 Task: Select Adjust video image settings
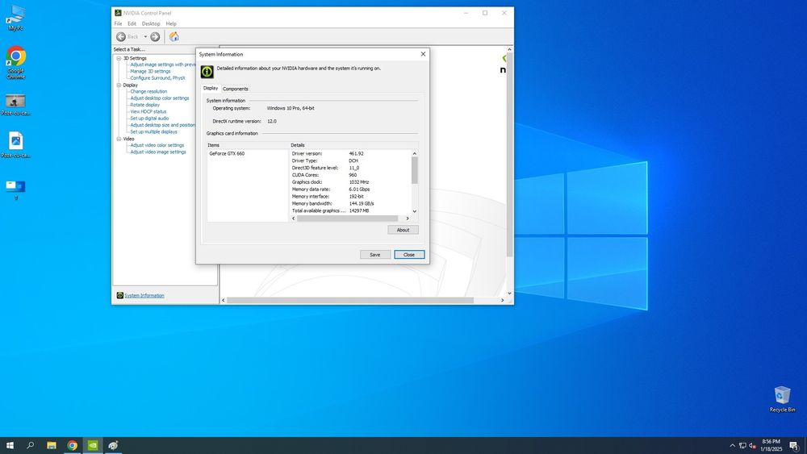[x=158, y=152]
